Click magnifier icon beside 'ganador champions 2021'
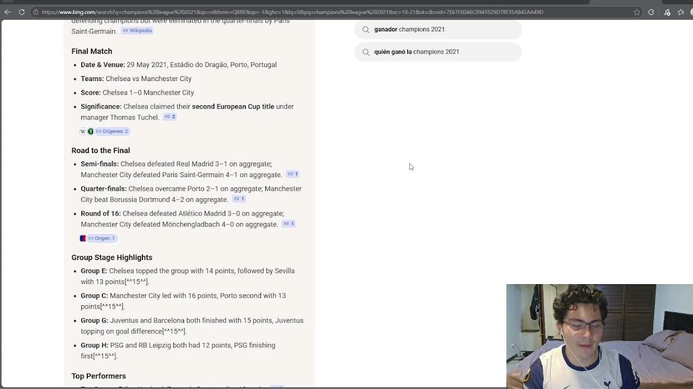This screenshot has height=389, width=693. click(366, 30)
